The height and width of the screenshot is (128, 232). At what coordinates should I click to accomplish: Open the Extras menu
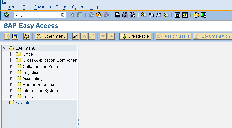coord(62,7)
